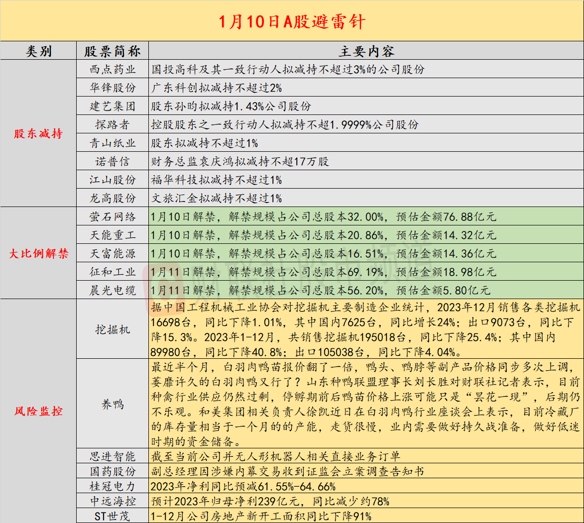Click content 文旅汇金拟减持不超过1%
This screenshot has height=523, width=584.
pos(216,198)
